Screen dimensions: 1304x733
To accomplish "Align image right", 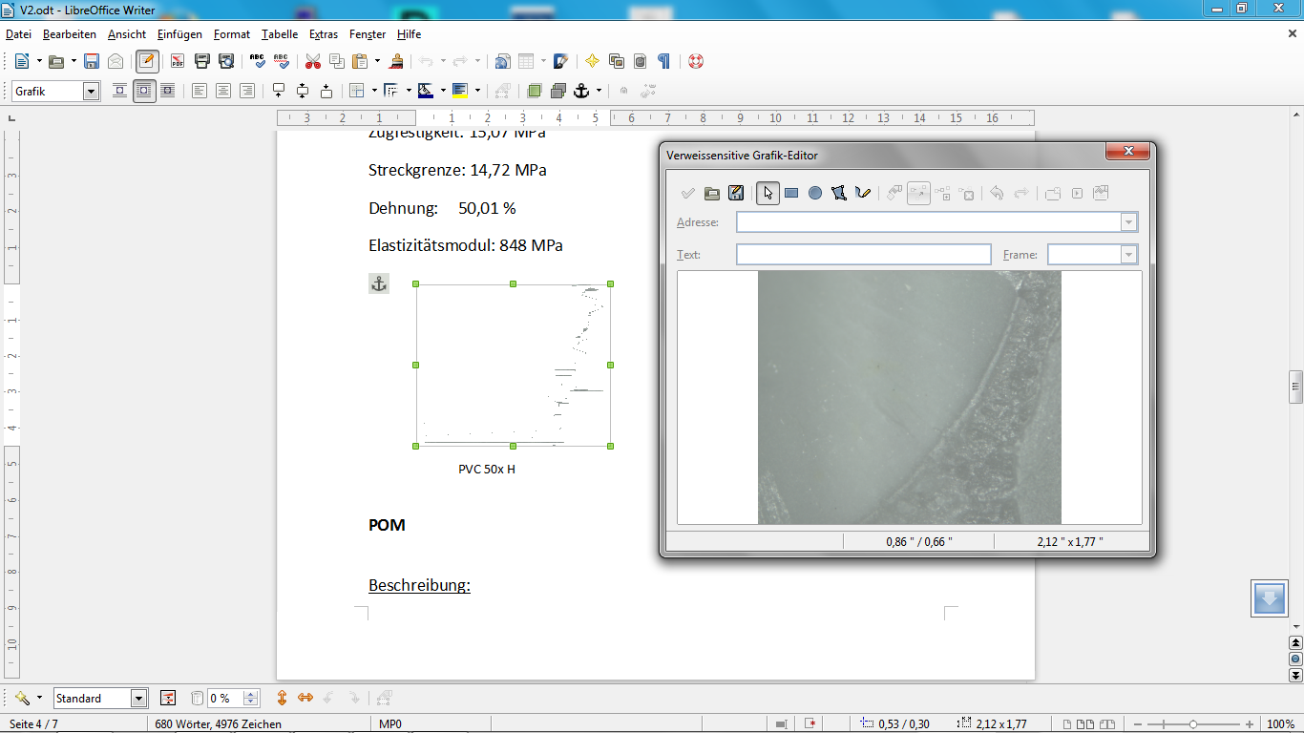I will tap(247, 92).
